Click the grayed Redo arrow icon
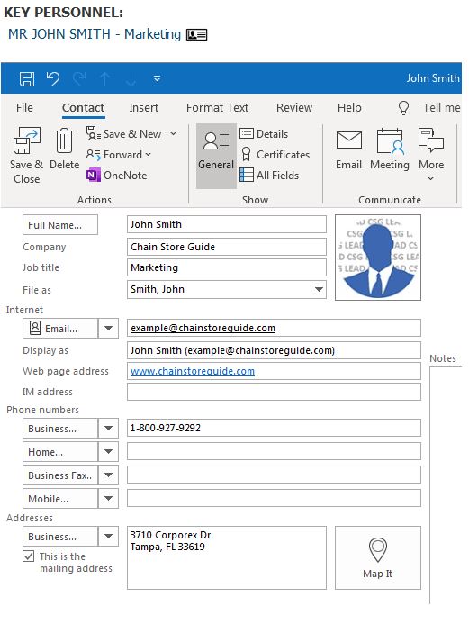 79,79
